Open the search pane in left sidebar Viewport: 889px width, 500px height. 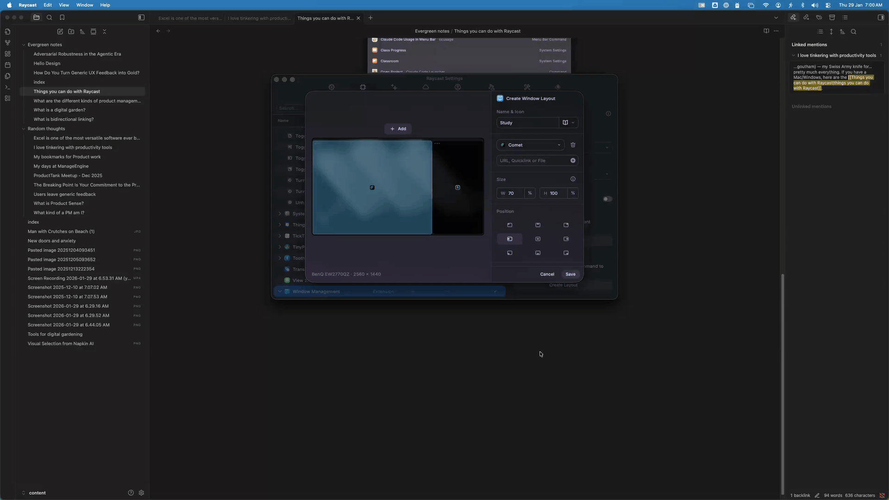click(x=50, y=18)
